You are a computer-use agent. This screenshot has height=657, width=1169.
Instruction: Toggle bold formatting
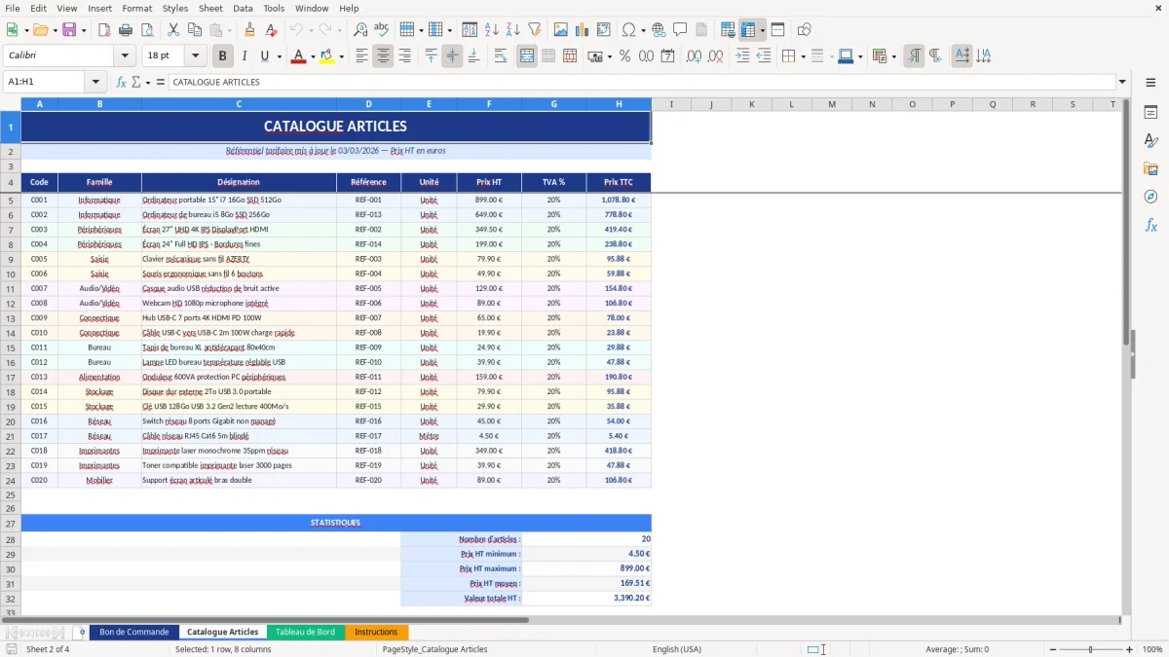pos(222,55)
